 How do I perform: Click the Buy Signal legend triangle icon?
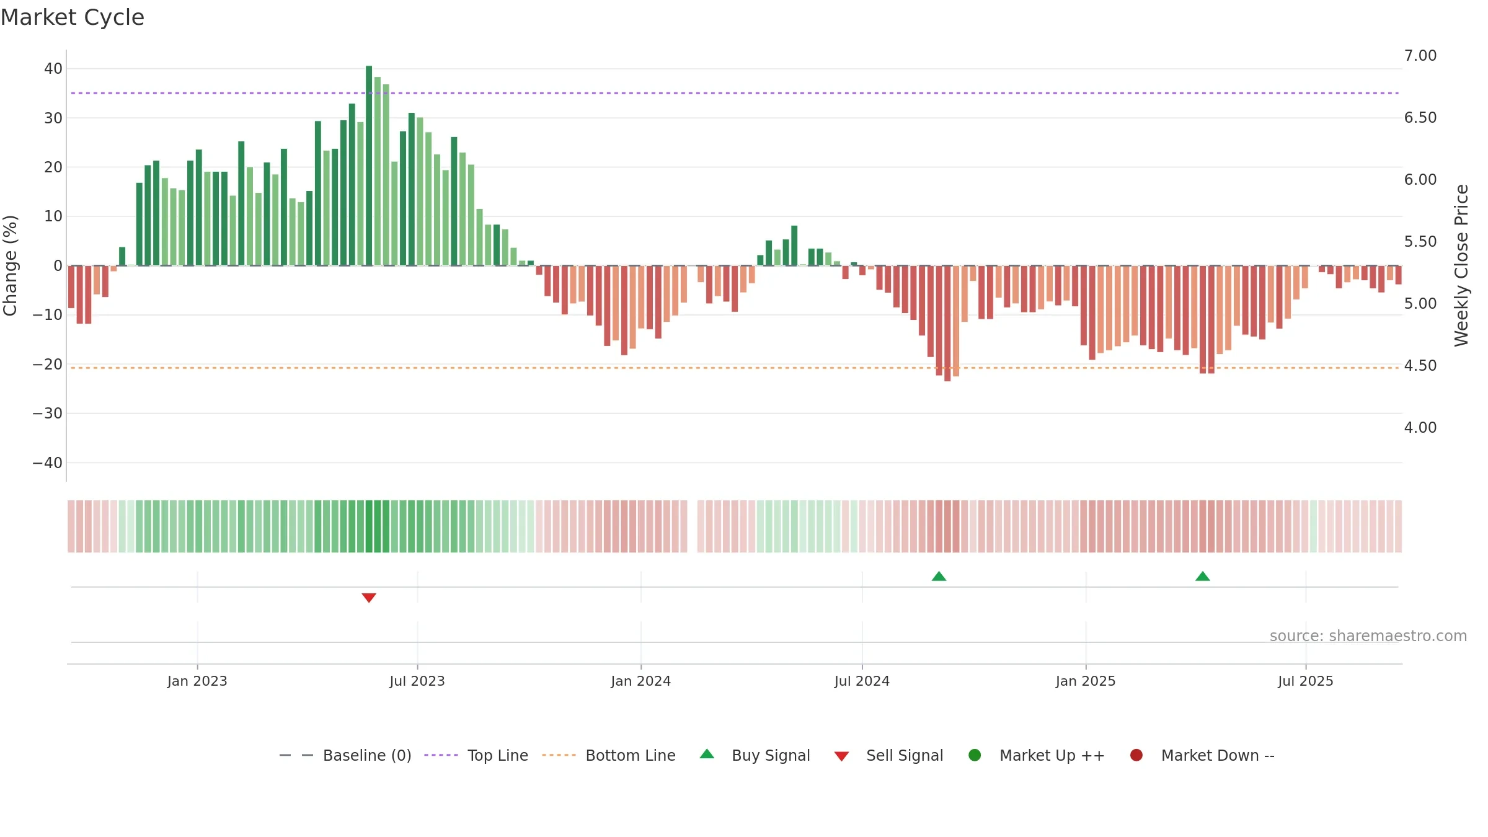point(707,754)
